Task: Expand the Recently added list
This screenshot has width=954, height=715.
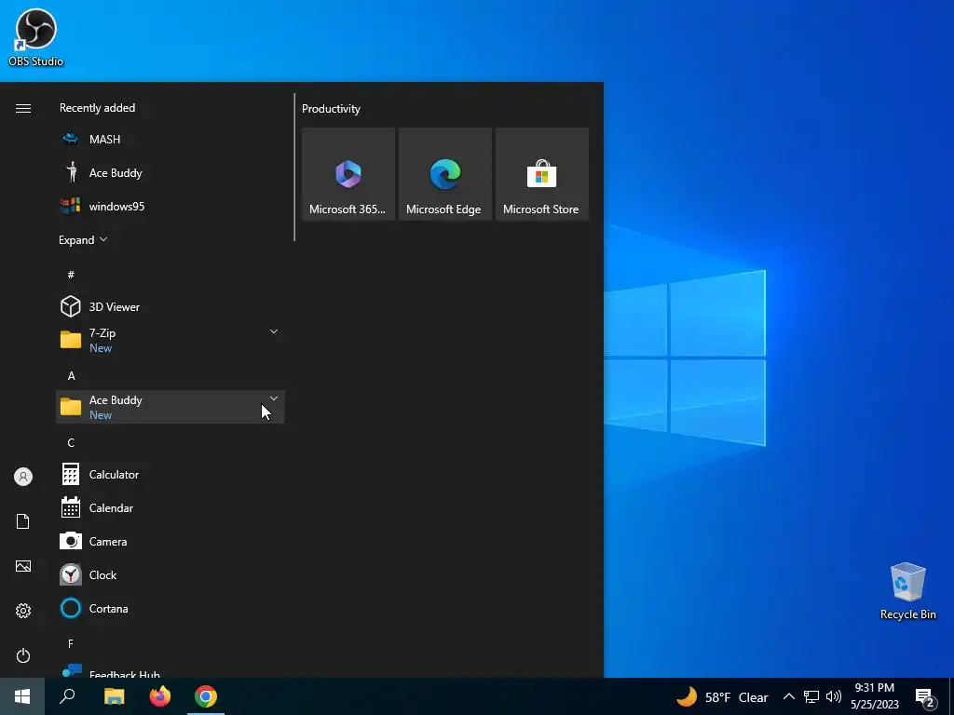Action: (x=83, y=239)
